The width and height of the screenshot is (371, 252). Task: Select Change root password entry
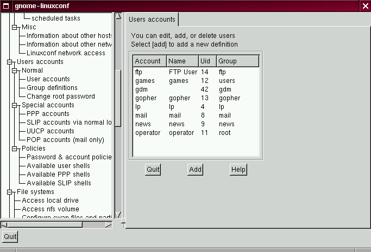(x=60, y=96)
